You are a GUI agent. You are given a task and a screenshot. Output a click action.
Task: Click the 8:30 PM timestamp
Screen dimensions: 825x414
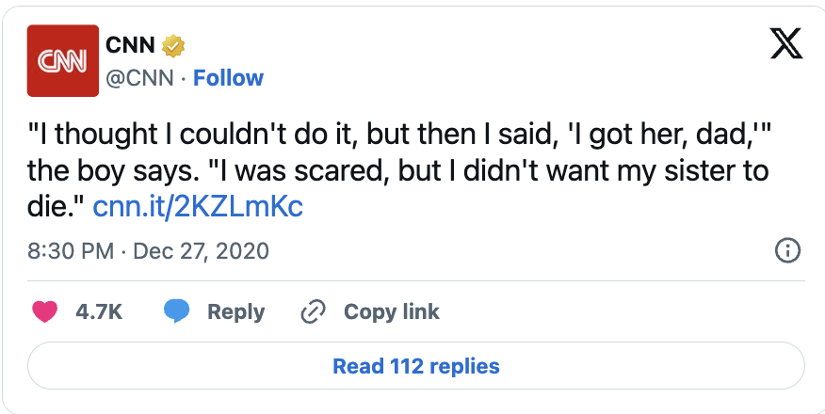pos(71,250)
